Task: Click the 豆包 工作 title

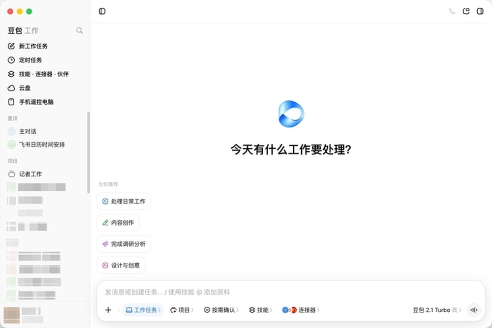Action: 23,30
